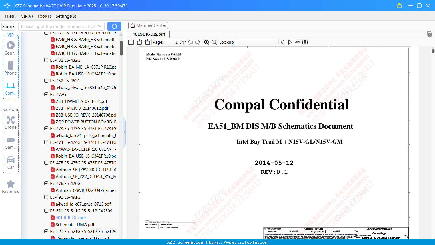Image resolution: width=435 pixels, height=245 pixels.
Task: Click file tree scroll-up arrow
Action: pos(121,34)
